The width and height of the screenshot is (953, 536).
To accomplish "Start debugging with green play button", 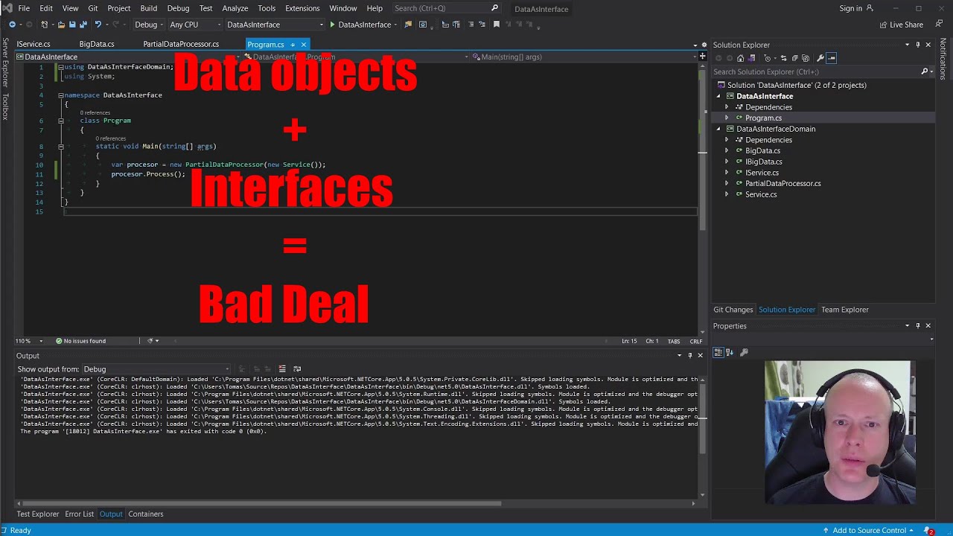I will point(332,25).
